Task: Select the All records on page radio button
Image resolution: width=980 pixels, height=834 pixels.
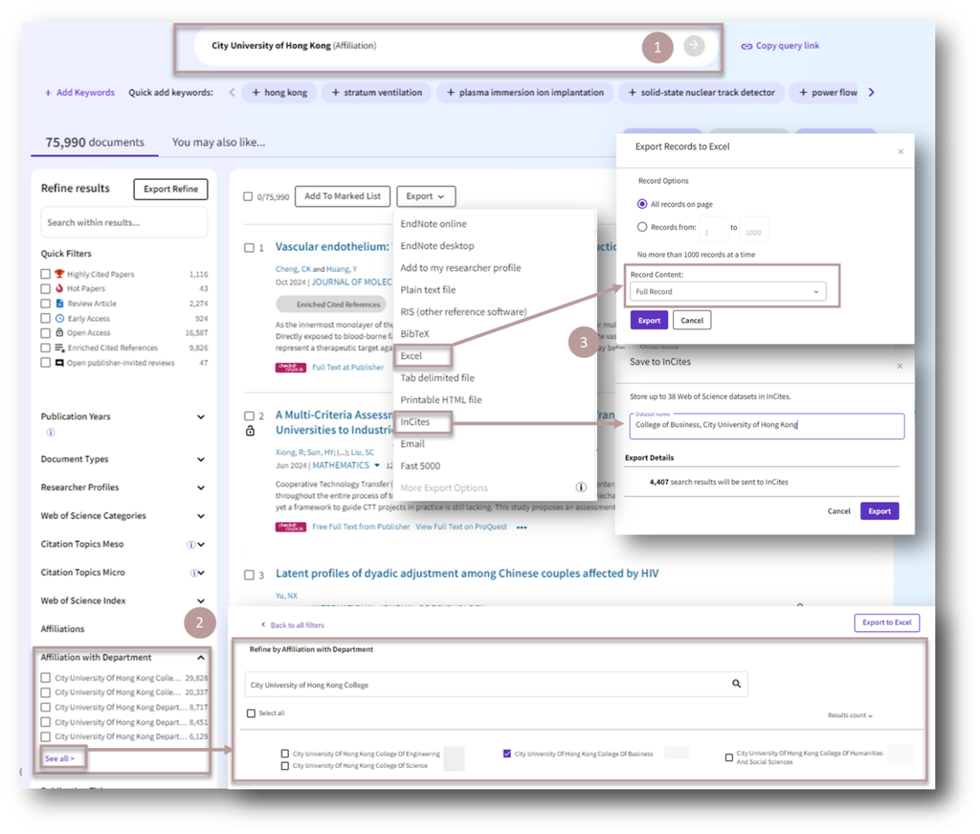Action: tap(642, 204)
